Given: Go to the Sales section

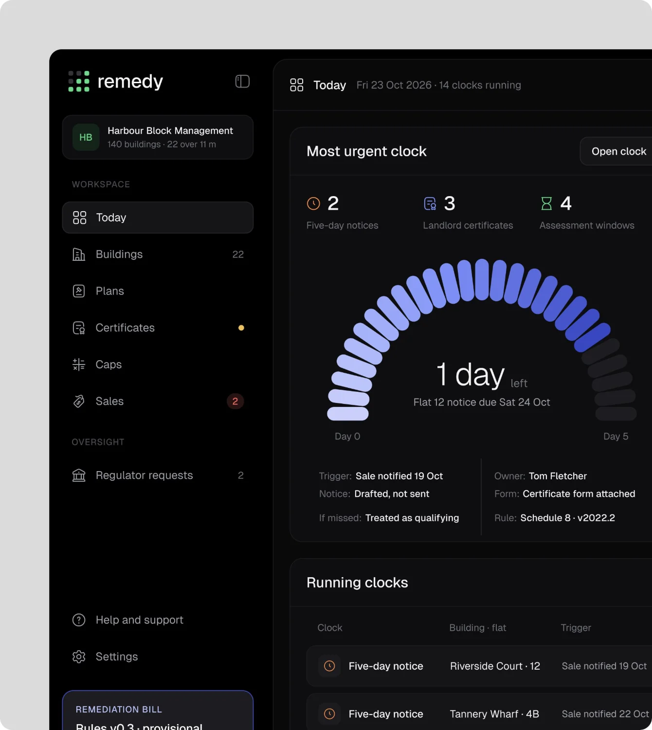Looking at the screenshot, I should tap(158, 401).
